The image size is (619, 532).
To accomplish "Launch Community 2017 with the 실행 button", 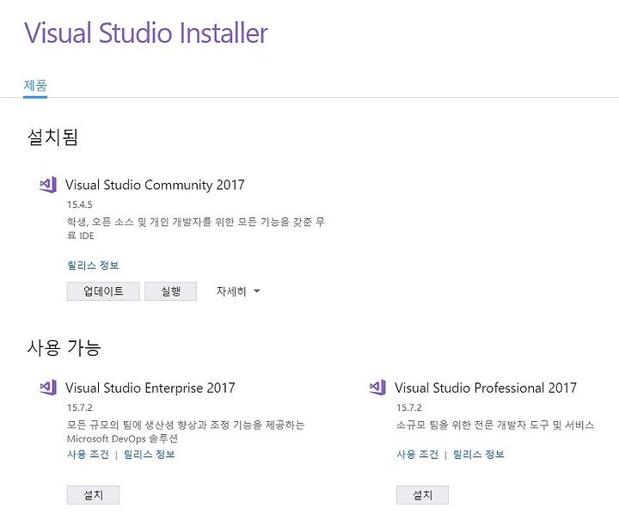I will click(170, 291).
